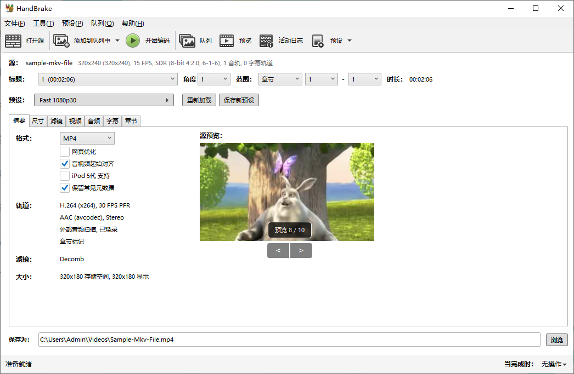Open the Preview window icon
This screenshot has height=374, width=574.
point(227,40)
